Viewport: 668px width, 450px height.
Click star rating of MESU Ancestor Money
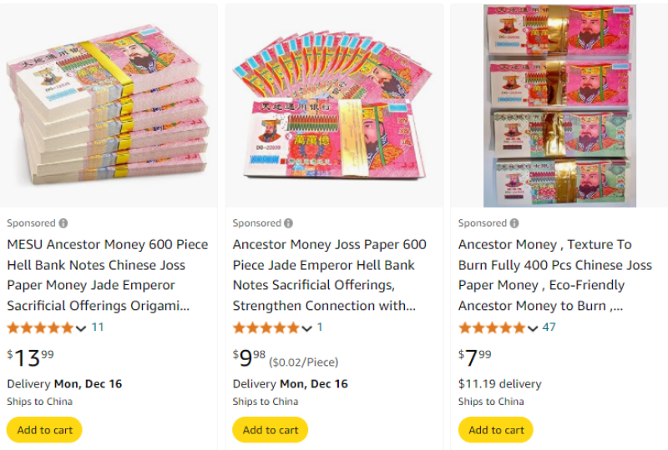click(40, 327)
